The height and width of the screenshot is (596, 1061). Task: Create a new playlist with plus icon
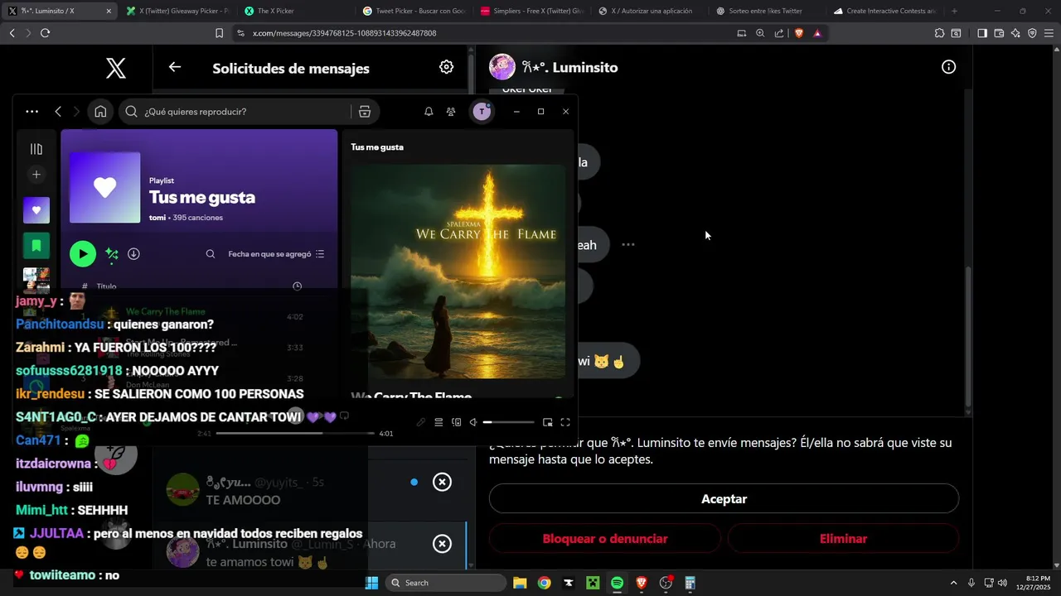click(36, 175)
